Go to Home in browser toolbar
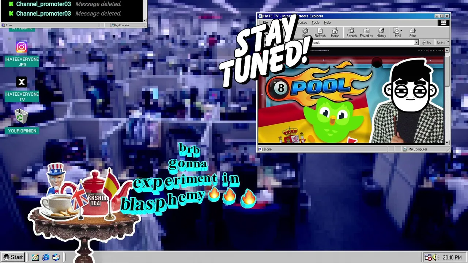 tap(335, 33)
